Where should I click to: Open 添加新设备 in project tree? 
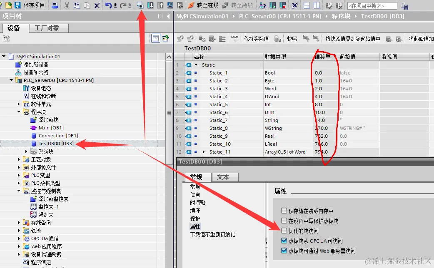click(x=36, y=65)
